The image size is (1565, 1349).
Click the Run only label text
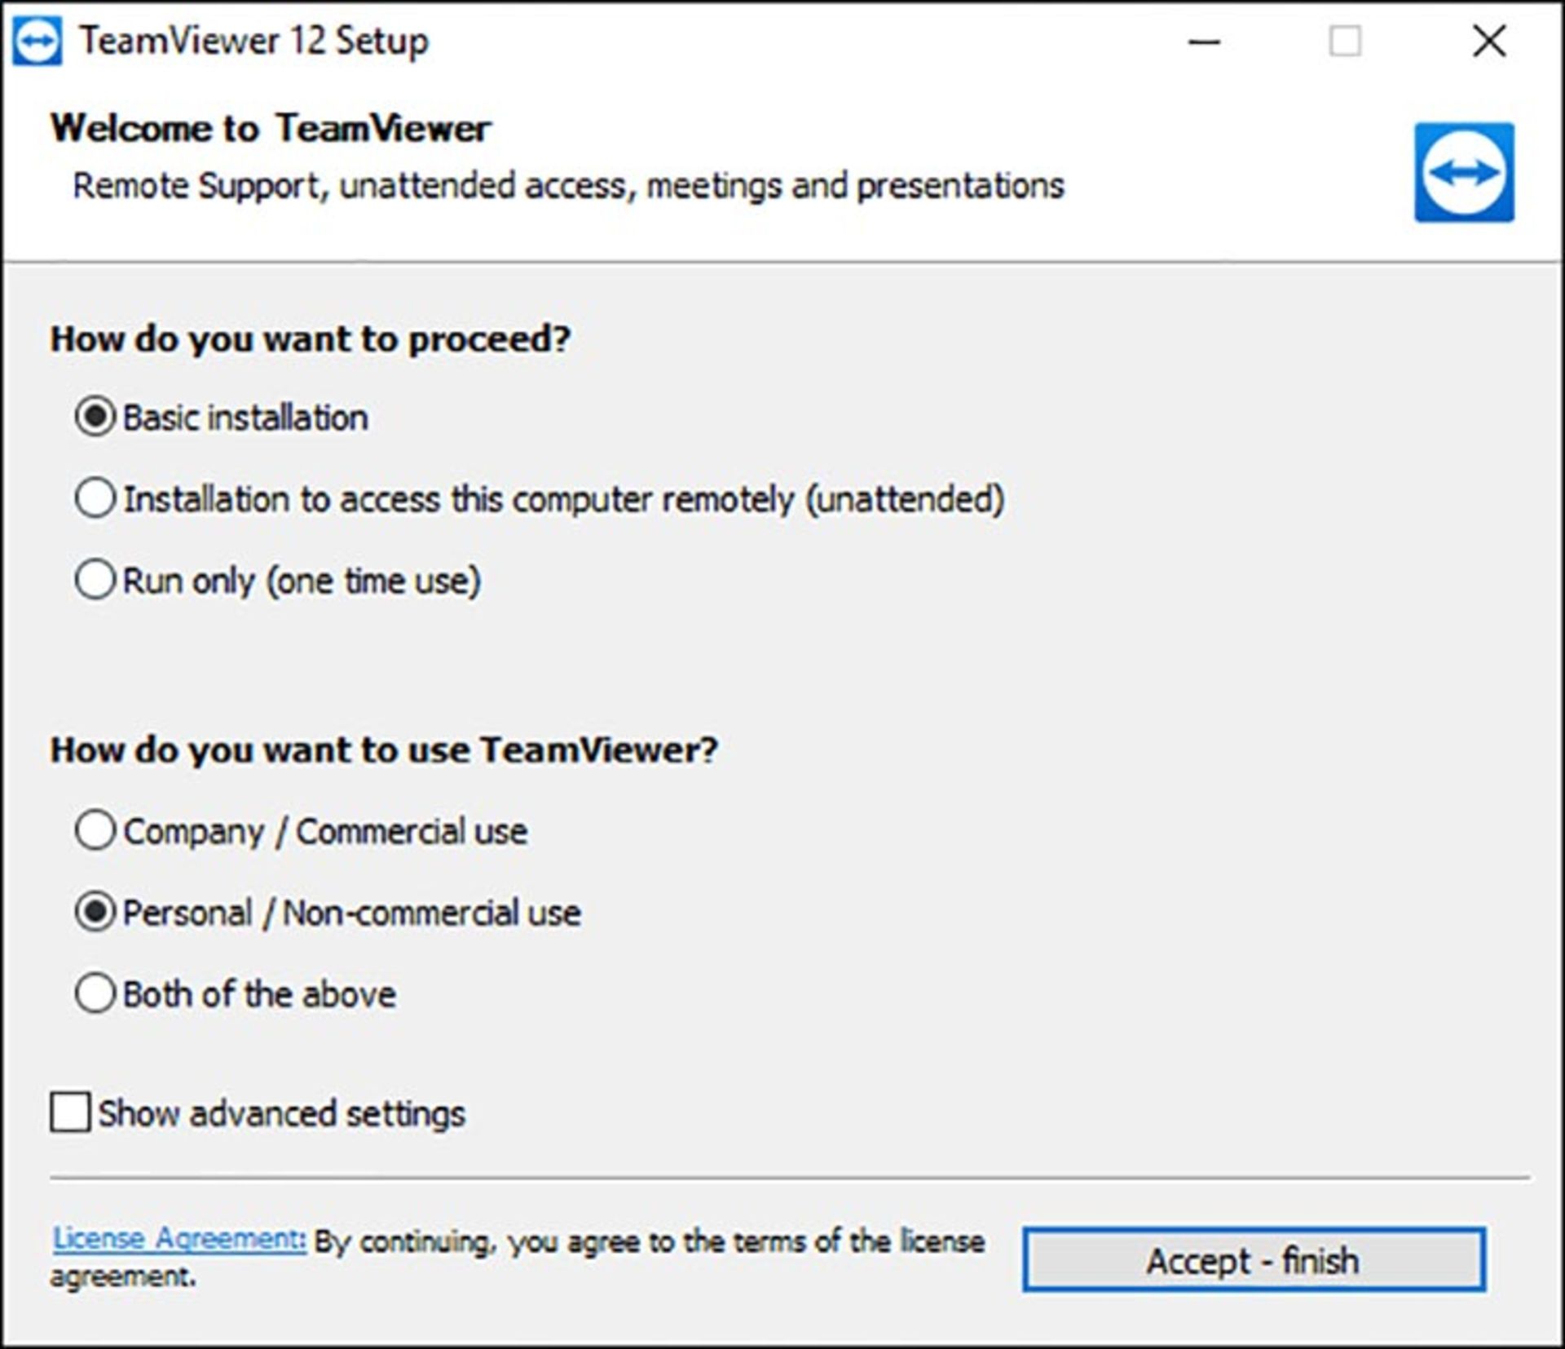(302, 582)
